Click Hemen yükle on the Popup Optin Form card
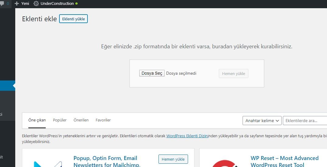This screenshot has width=327, height=167. click(x=173, y=159)
